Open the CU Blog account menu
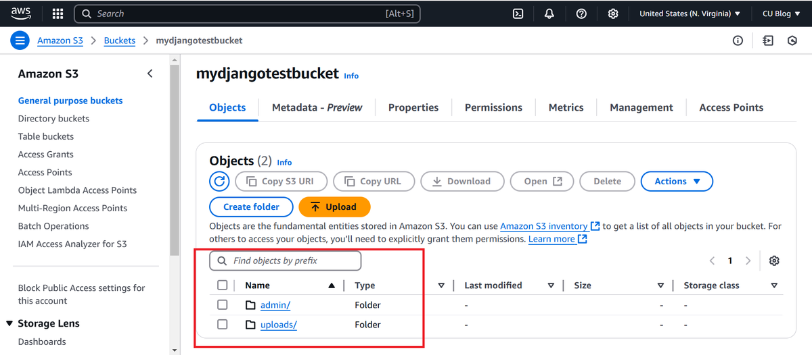This screenshot has width=812, height=355. tap(781, 13)
